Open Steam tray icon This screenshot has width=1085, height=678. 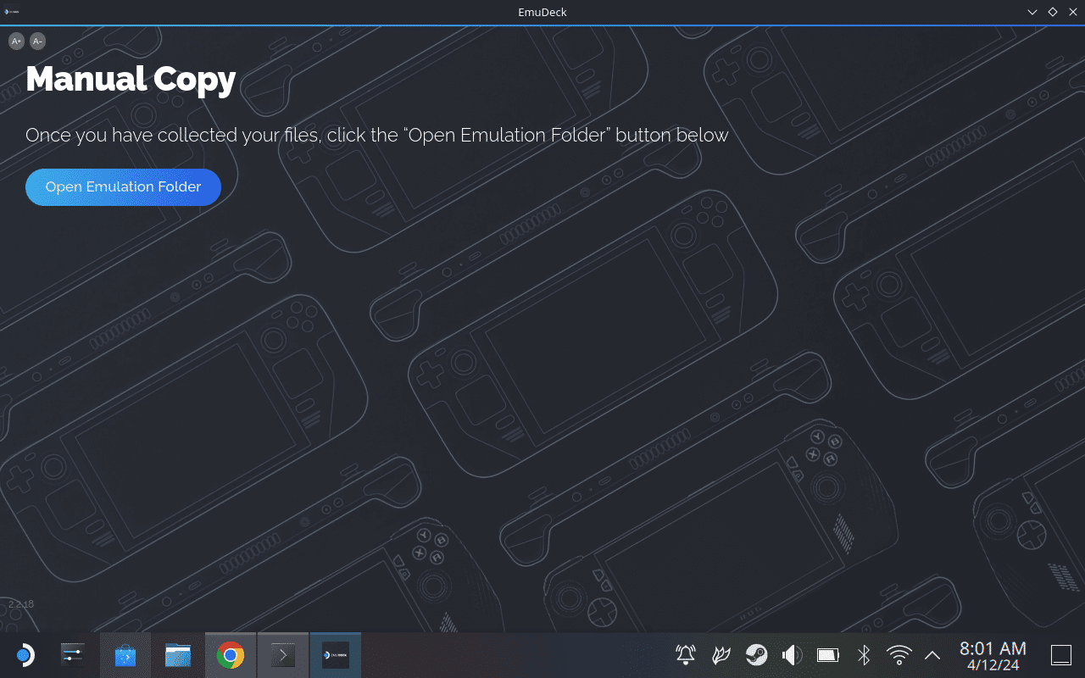coord(756,655)
